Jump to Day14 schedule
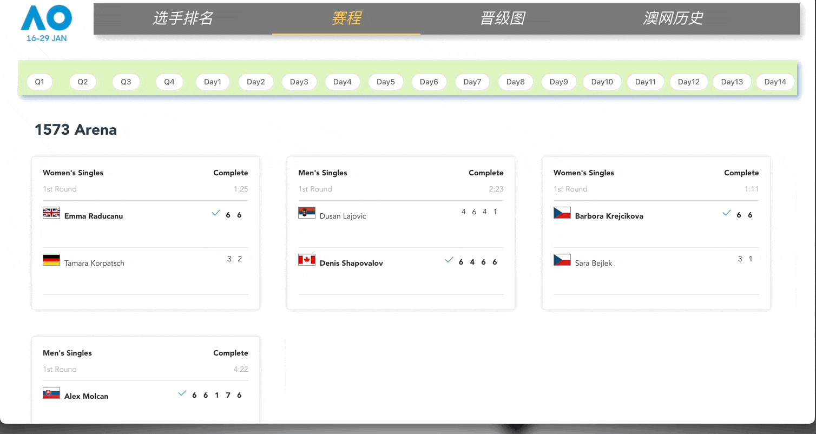Image resolution: width=816 pixels, height=434 pixels. click(775, 82)
